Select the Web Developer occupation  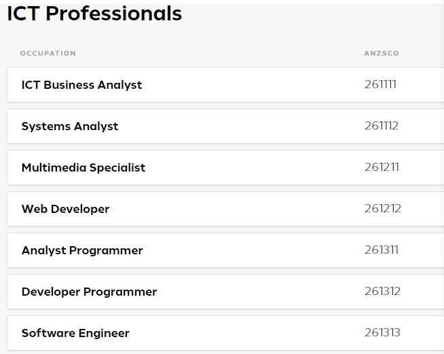65,209
